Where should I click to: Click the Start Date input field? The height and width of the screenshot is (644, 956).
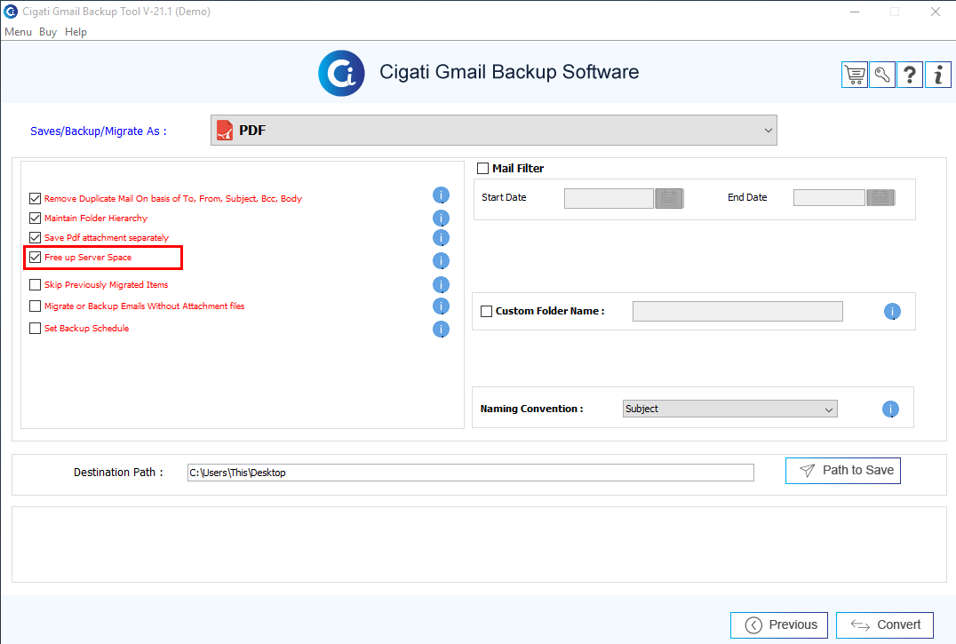coord(609,198)
